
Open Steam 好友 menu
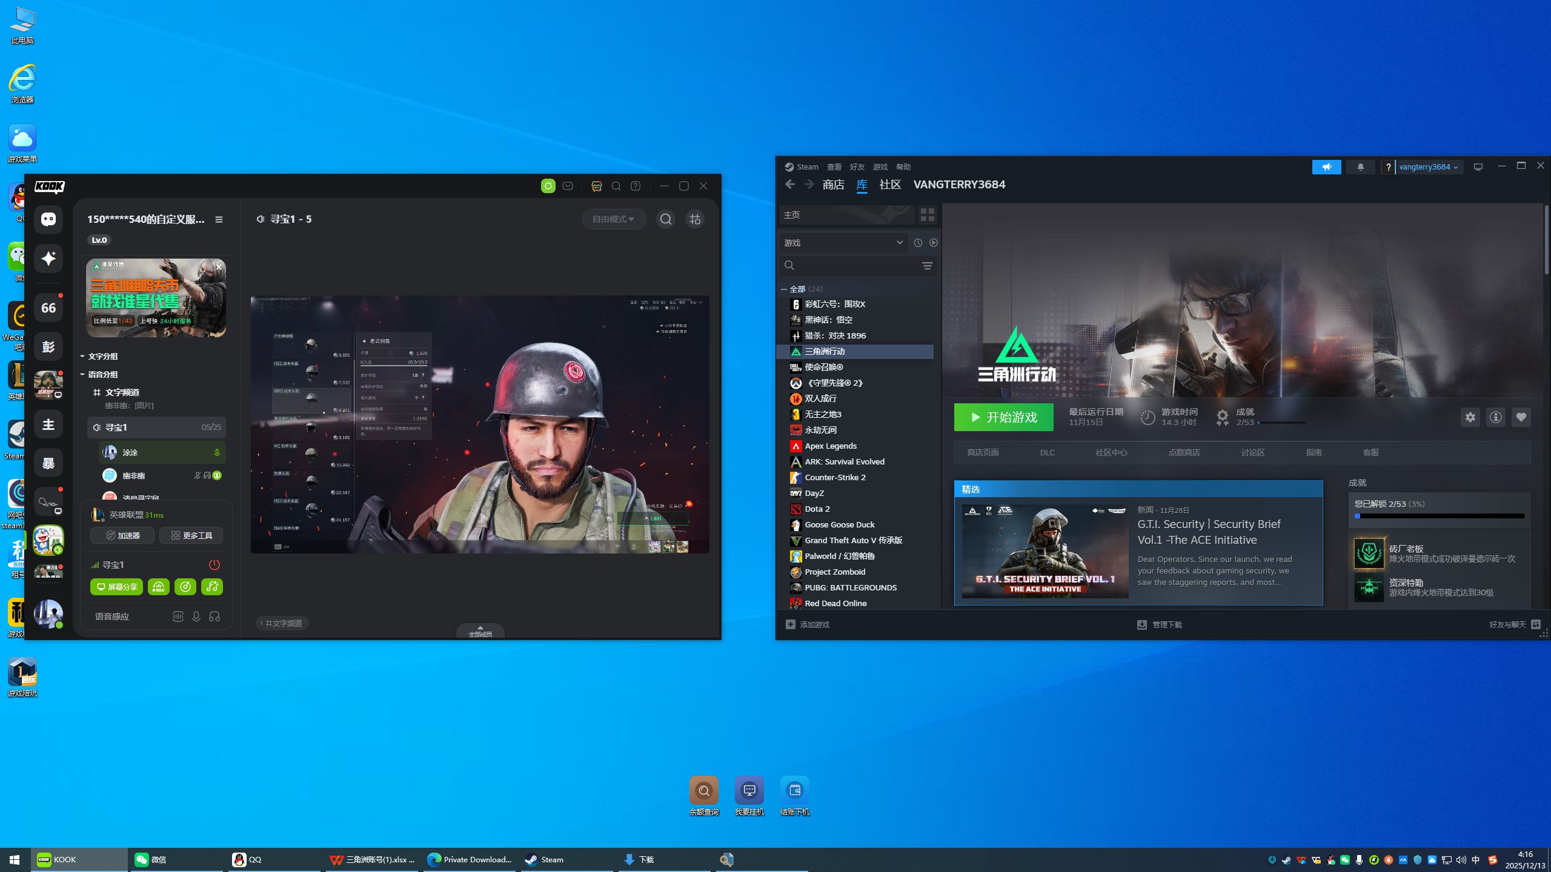[x=857, y=167]
